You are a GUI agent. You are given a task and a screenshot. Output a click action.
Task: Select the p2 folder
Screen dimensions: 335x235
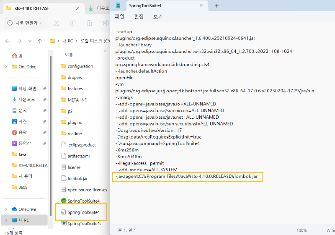(67, 111)
